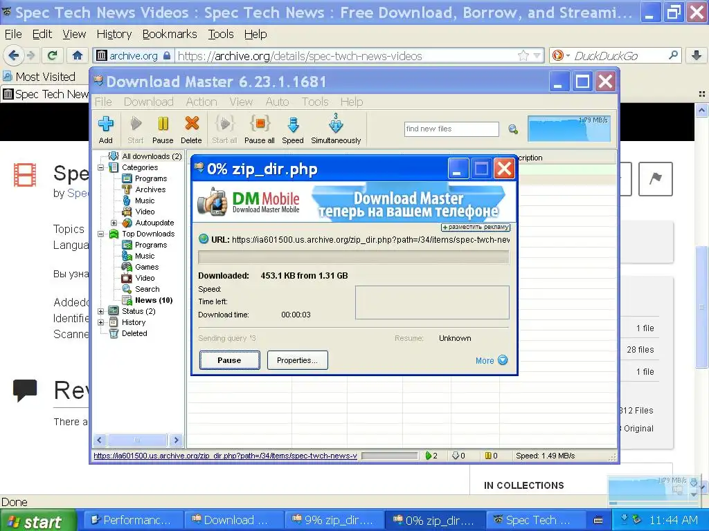Open the Firefox search engine dropdown
This screenshot has height=531, width=709.
(x=561, y=55)
